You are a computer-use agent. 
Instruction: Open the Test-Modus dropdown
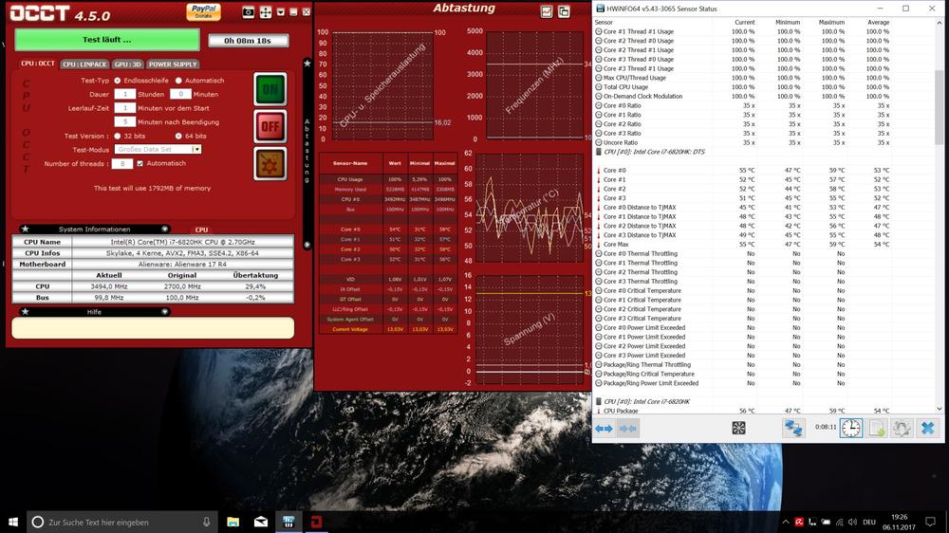196,149
